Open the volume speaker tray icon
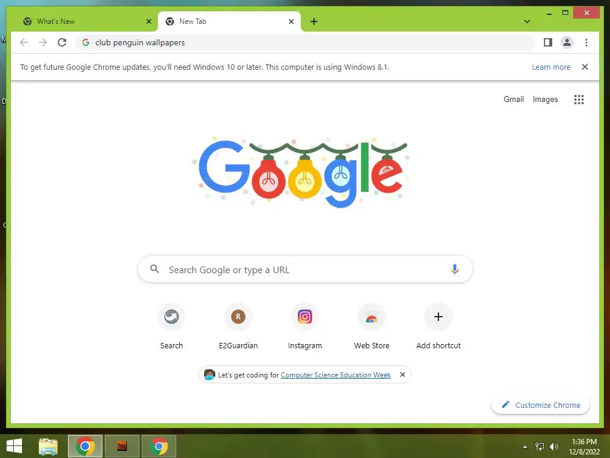This screenshot has height=458, width=610. pos(553,447)
